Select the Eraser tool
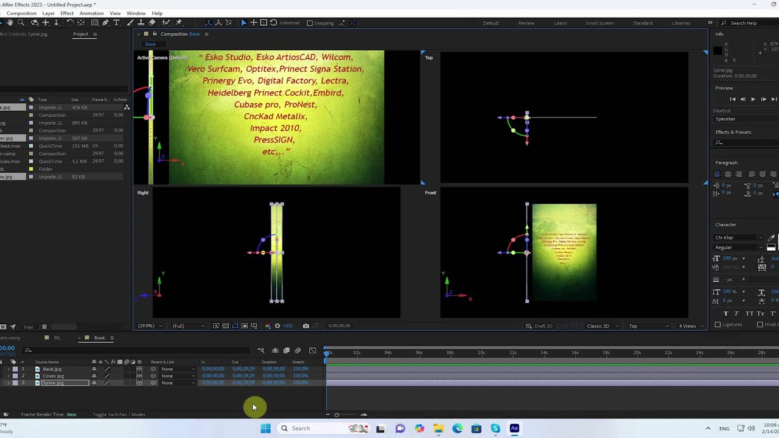The height and width of the screenshot is (438, 779). pos(152,23)
